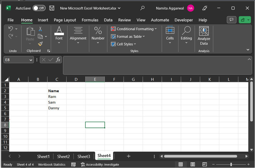Click the Save floppy disk icon
Screen dimensions: 255x168
pyautogui.click(x=52, y=8)
